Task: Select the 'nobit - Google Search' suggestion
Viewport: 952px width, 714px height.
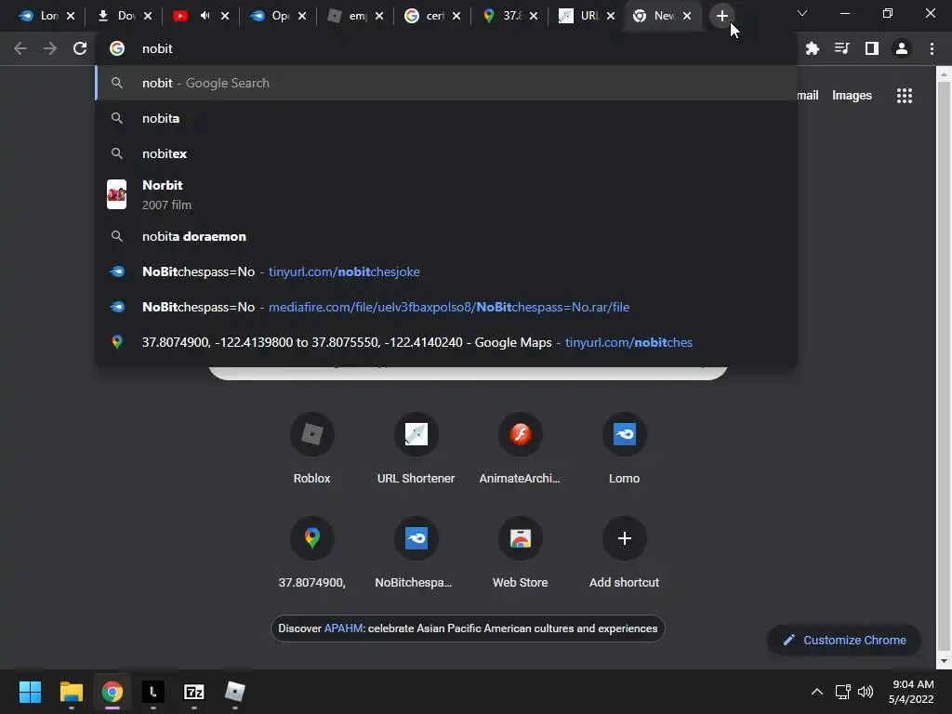Action: pos(446,83)
